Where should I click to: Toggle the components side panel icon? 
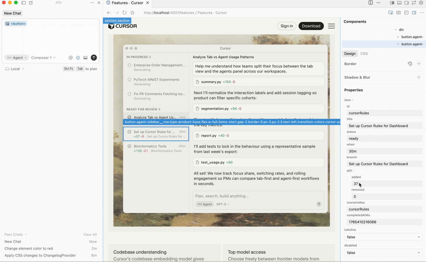coord(414,13)
